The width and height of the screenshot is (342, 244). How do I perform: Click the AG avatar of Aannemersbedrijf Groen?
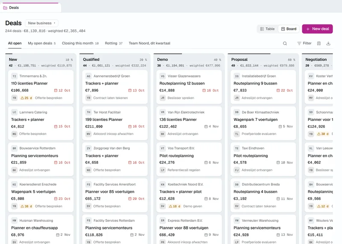(x=88, y=76)
